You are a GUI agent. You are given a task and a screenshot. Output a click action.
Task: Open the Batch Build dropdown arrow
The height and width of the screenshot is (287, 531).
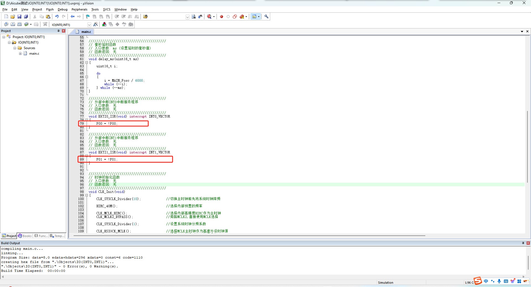click(31, 24)
